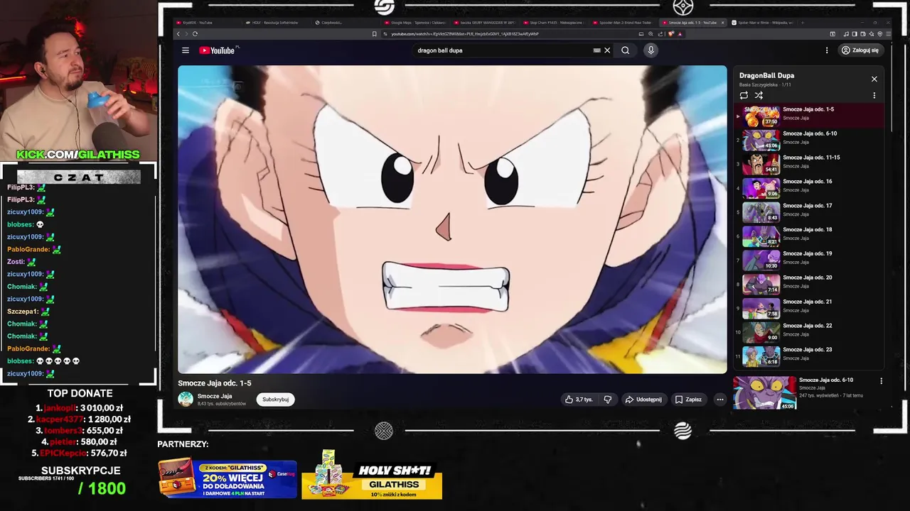Start voice search with the microphone
This screenshot has height=511, width=910.
pyautogui.click(x=651, y=50)
